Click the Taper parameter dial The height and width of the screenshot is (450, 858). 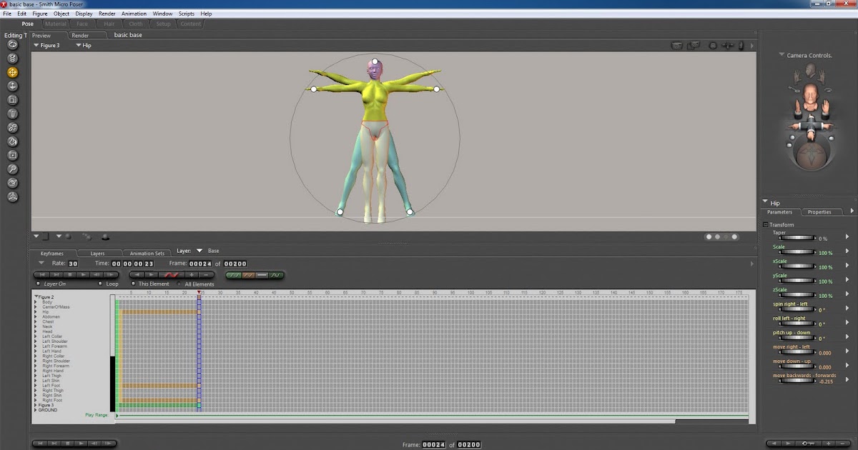click(x=797, y=238)
